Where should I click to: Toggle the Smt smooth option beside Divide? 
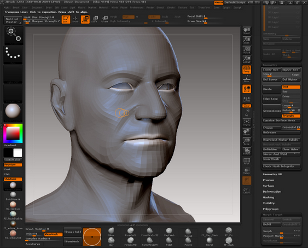coord(291,86)
